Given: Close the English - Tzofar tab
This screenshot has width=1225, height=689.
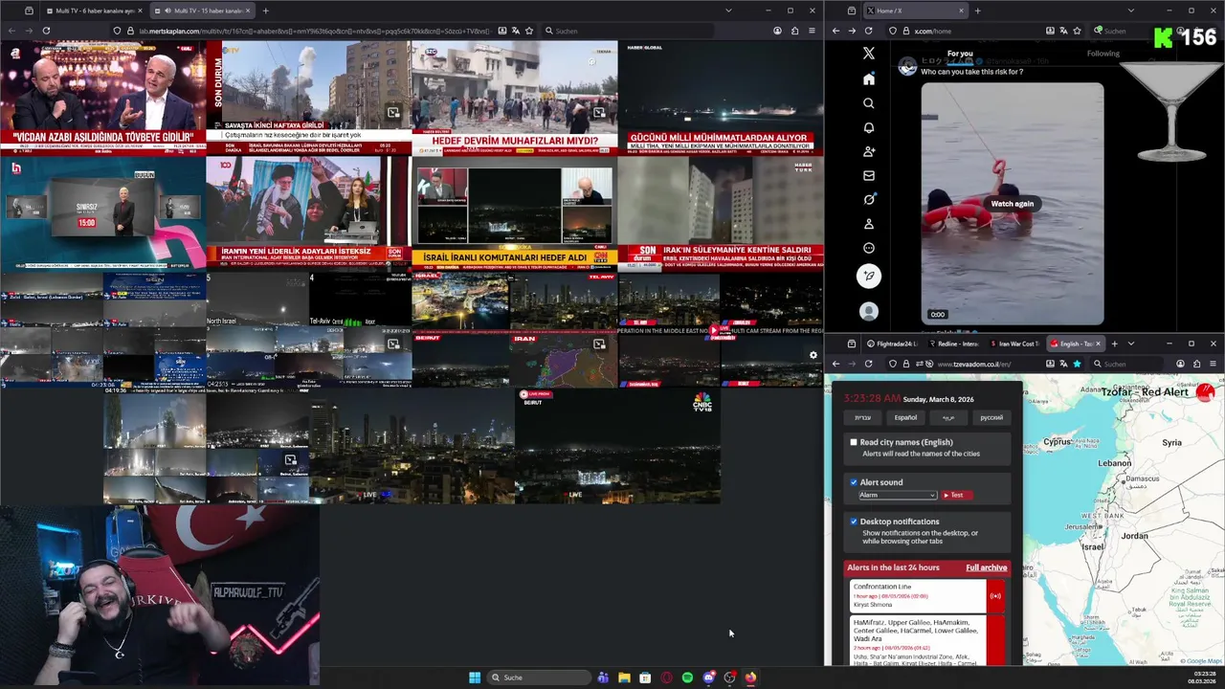Looking at the screenshot, I should click(x=1098, y=344).
